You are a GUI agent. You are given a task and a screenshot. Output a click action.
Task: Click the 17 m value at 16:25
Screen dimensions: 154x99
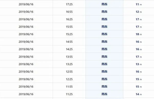tap(139, 19)
